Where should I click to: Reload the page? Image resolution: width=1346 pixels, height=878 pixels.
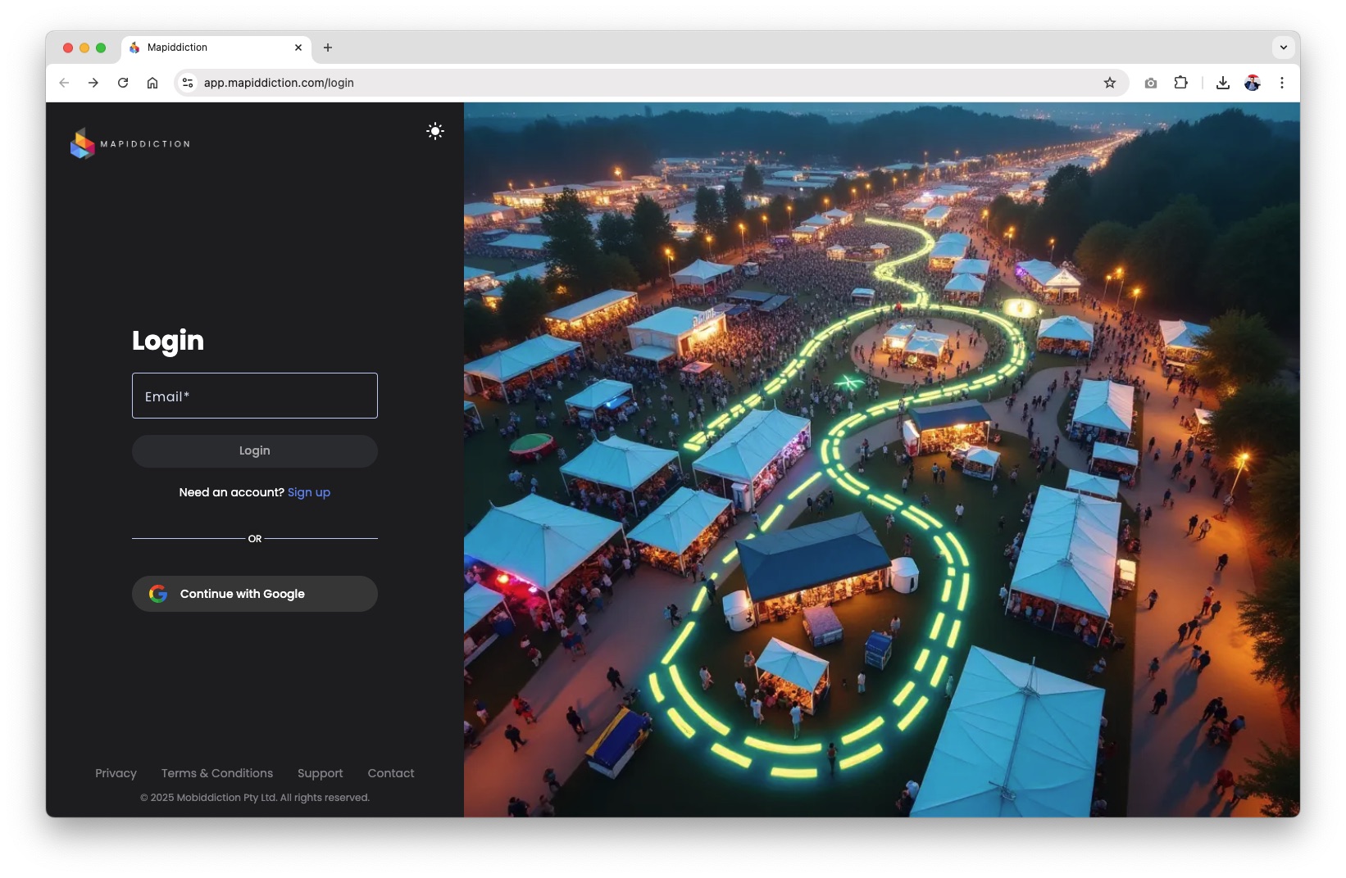click(123, 83)
